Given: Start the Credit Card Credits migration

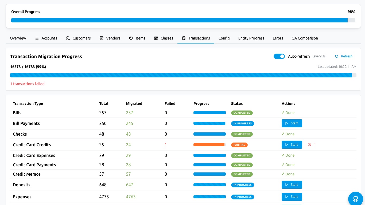Looking at the screenshot, I should 292,145.
